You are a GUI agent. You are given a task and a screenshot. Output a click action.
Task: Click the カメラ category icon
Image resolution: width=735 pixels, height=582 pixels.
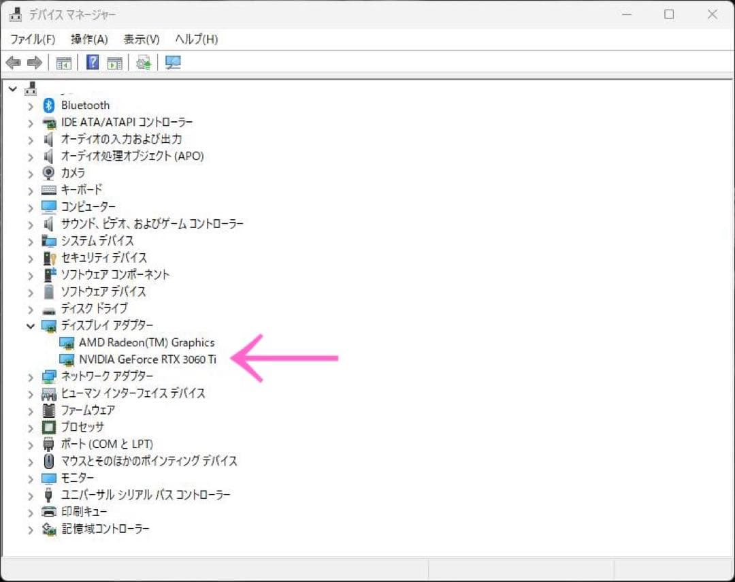coord(48,173)
